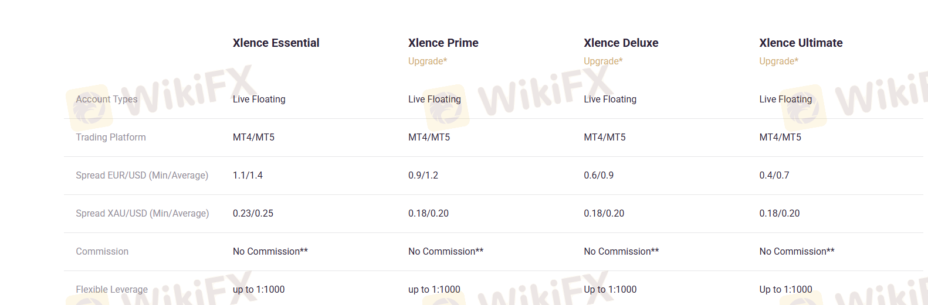Screen dimensions: 928x305
Task: Click the Xlence Ultimate column heading
Action: point(801,43)
